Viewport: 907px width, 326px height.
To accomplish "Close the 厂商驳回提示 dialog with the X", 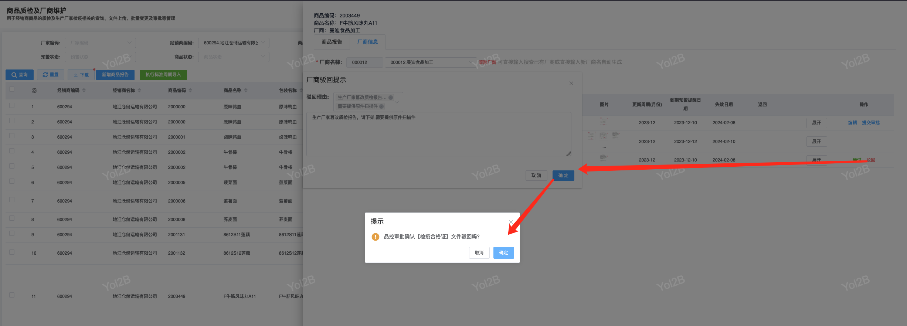I will pos(571,83).
